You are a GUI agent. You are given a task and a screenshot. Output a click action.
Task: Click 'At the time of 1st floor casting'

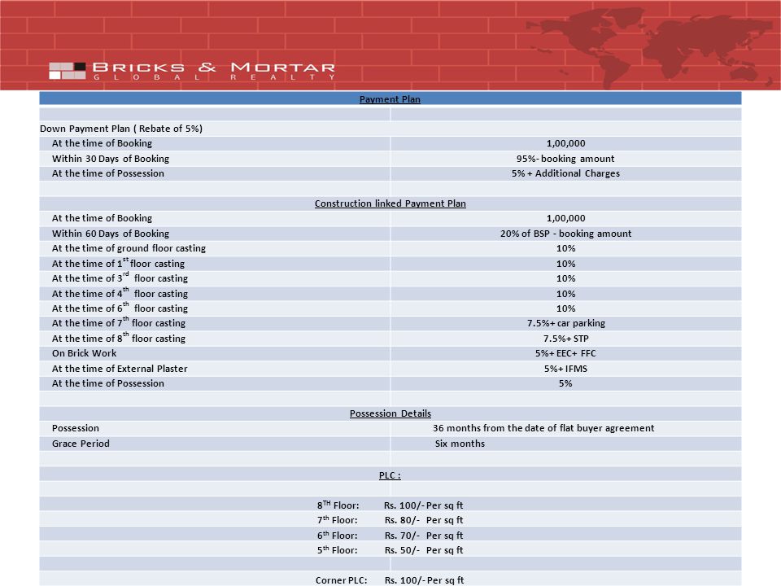[119, 263]
